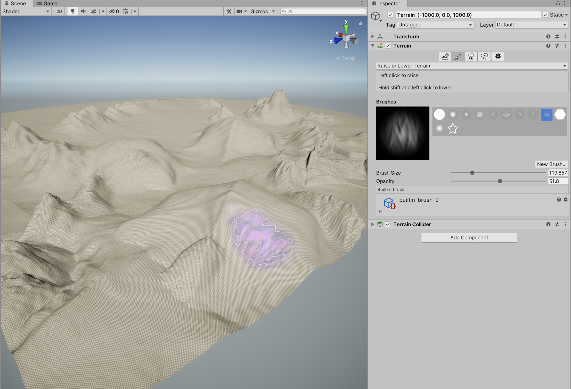Select the Paint Trees tool

click(471, 56)
